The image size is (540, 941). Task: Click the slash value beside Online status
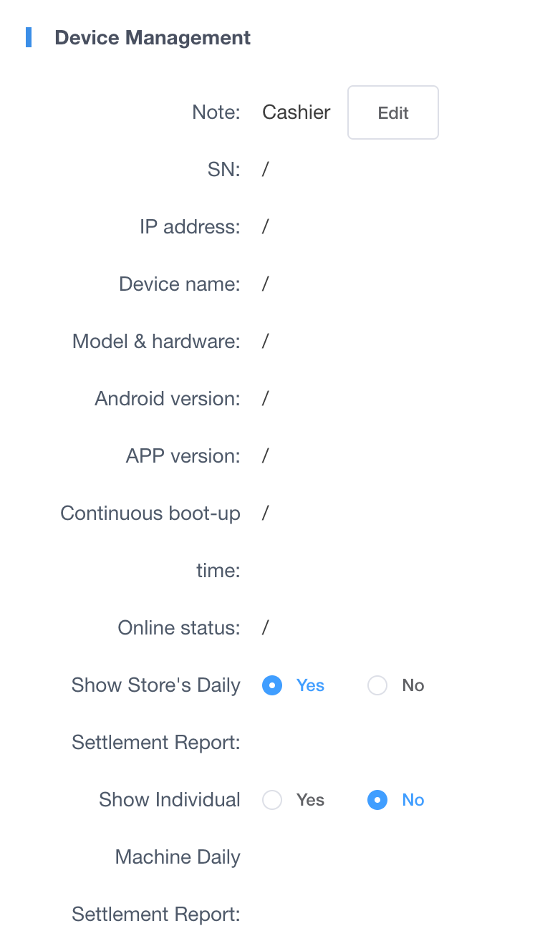pos(265,628)
